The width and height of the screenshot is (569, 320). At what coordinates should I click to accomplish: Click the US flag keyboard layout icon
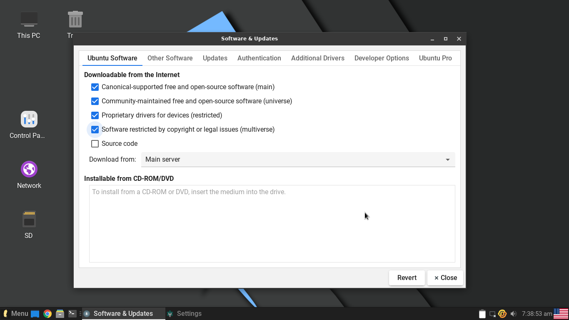561,314
